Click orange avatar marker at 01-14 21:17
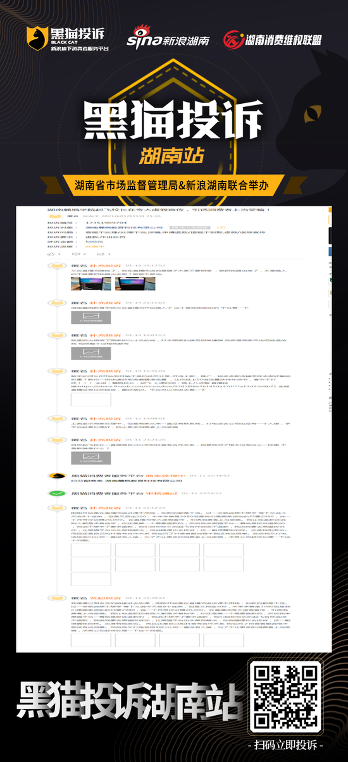Screen dimensions: 348x762 click(56, 265)
